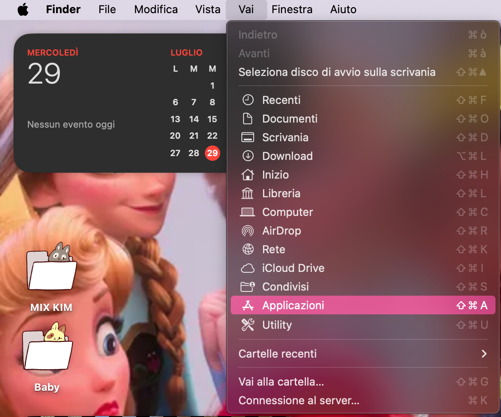Select Download from Vai menu
Image resolution: width=501 pixels, height=417 pixels.
coord(363,156)
